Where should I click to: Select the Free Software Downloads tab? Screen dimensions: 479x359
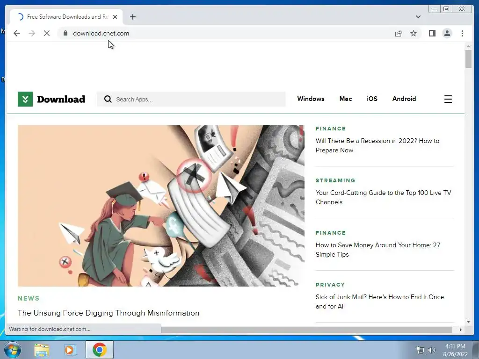(x=67, y=17)
